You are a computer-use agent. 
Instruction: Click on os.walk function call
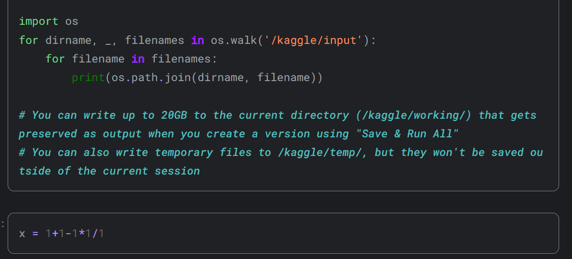(234, 40)
